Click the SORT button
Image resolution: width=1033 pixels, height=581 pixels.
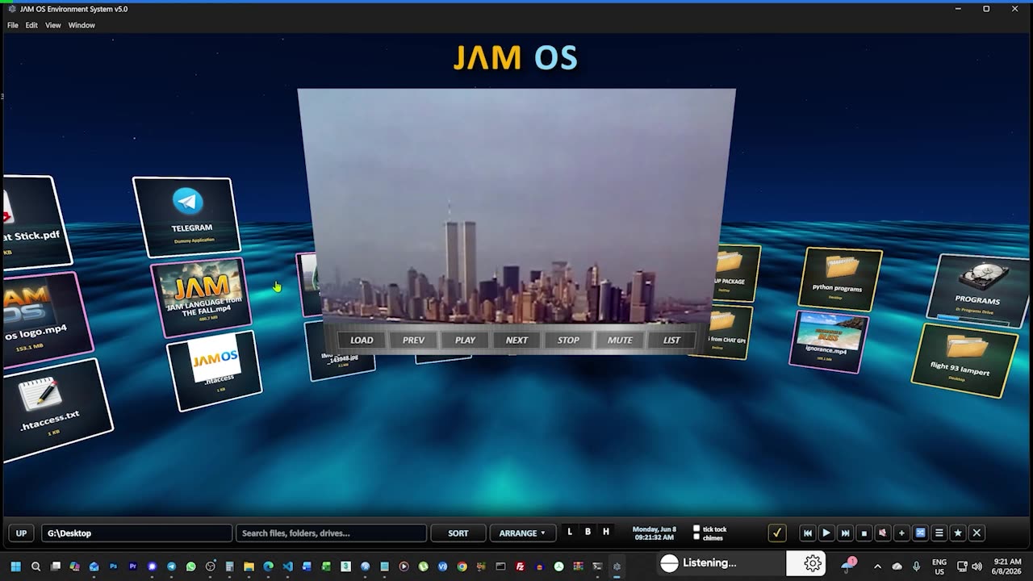(x=458, y=533)
